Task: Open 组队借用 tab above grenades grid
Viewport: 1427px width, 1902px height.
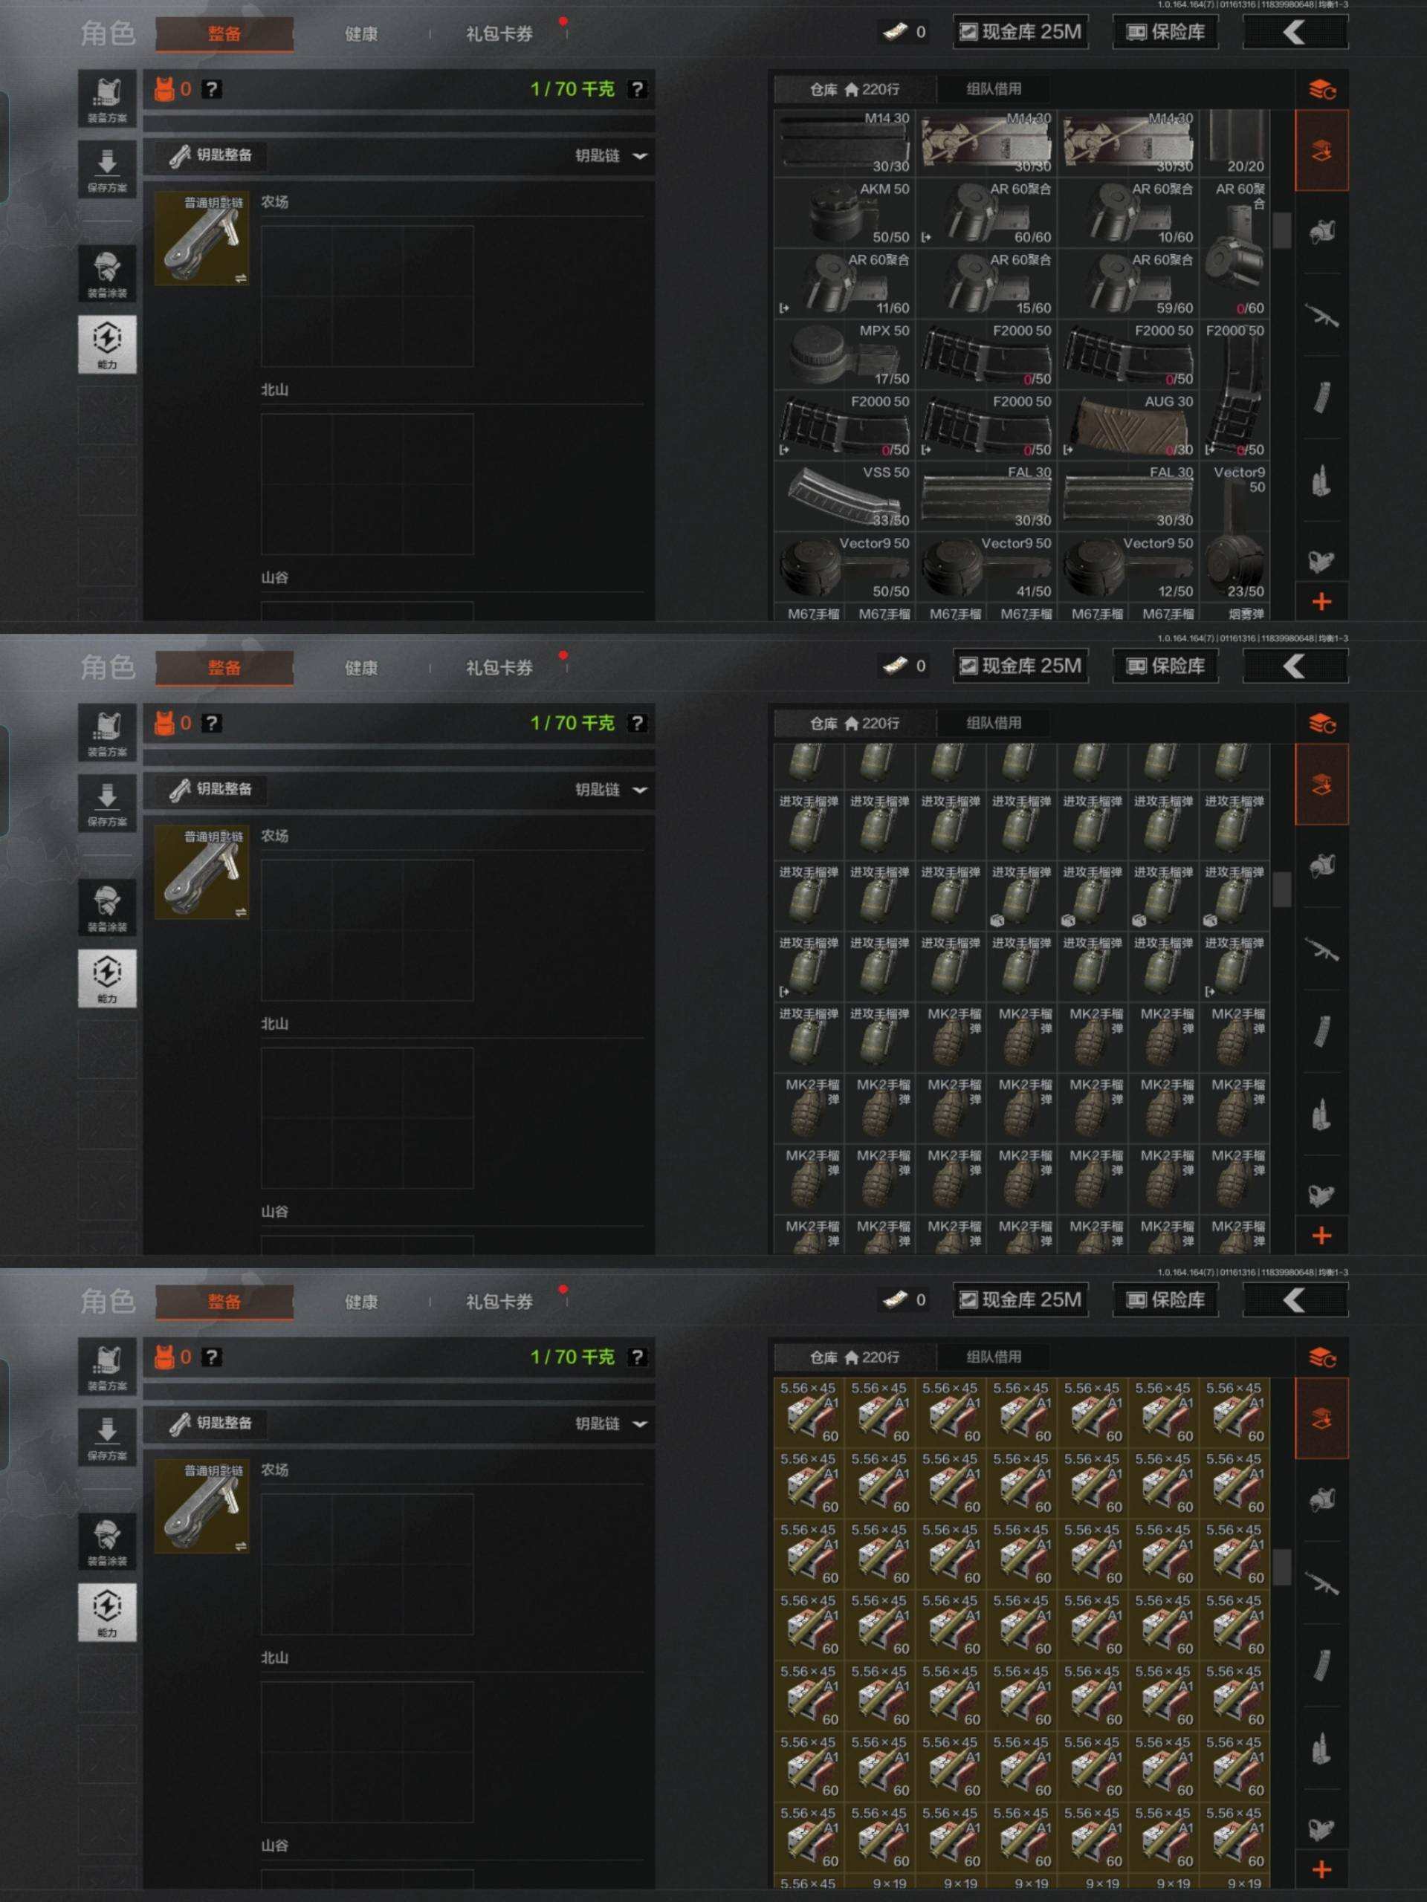Action: [994, 722]
